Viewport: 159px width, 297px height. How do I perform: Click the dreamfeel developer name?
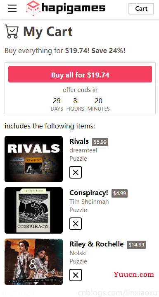point(83,150)
